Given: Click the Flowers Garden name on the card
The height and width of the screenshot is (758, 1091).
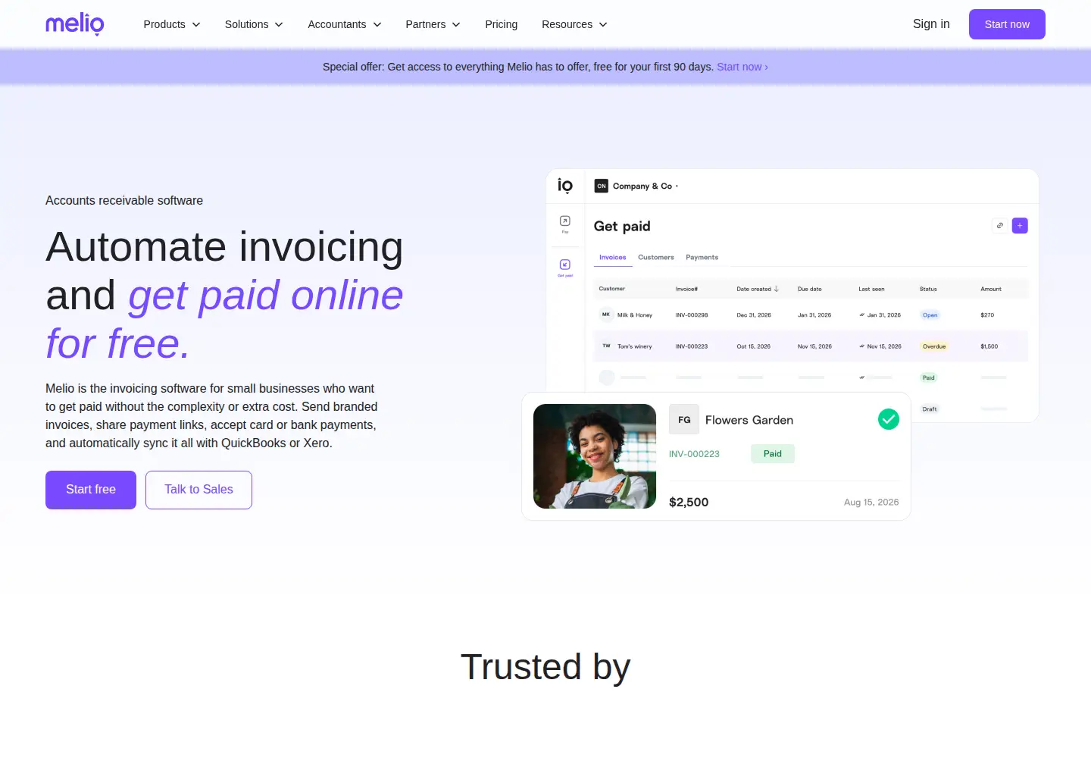Looking at the screenshot, I should [x=749, y=420].
